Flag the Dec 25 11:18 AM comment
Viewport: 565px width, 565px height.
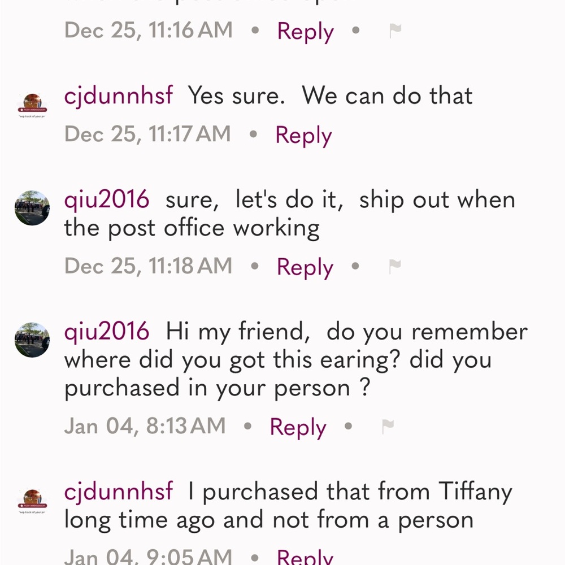tap(395, 267)
